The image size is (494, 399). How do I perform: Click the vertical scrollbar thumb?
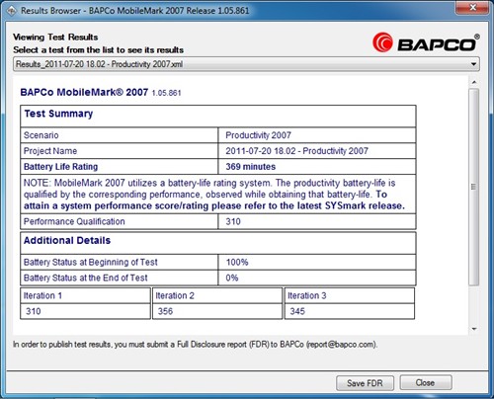pyautogui.click(x=474, y=187)
